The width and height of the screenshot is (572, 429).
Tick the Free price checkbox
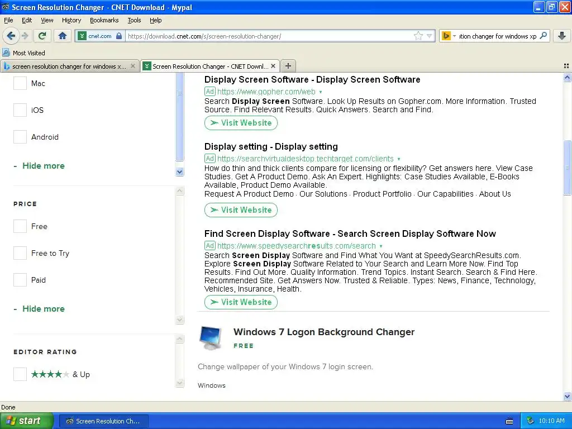(x=20, y=226)
